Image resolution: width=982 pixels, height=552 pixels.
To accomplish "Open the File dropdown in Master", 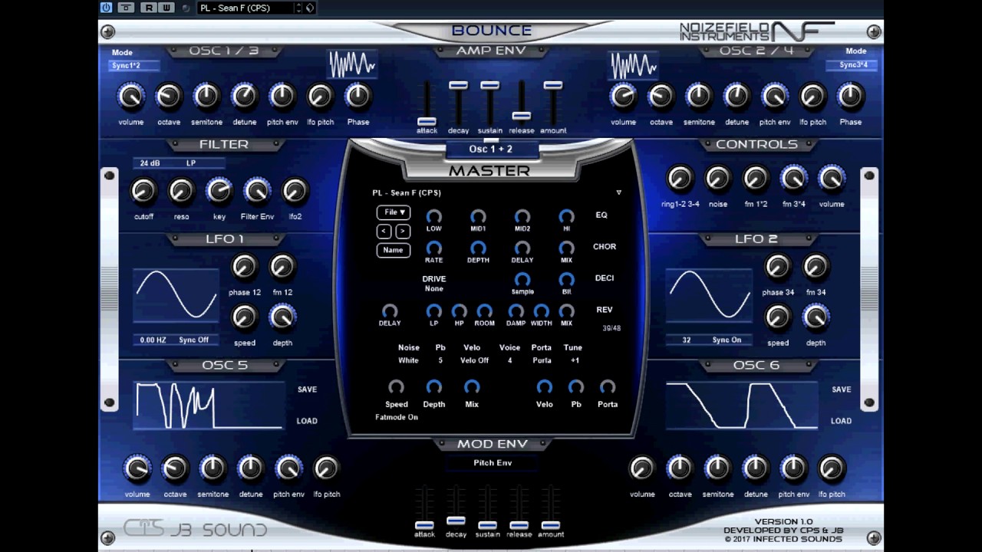I will point(394,212).
